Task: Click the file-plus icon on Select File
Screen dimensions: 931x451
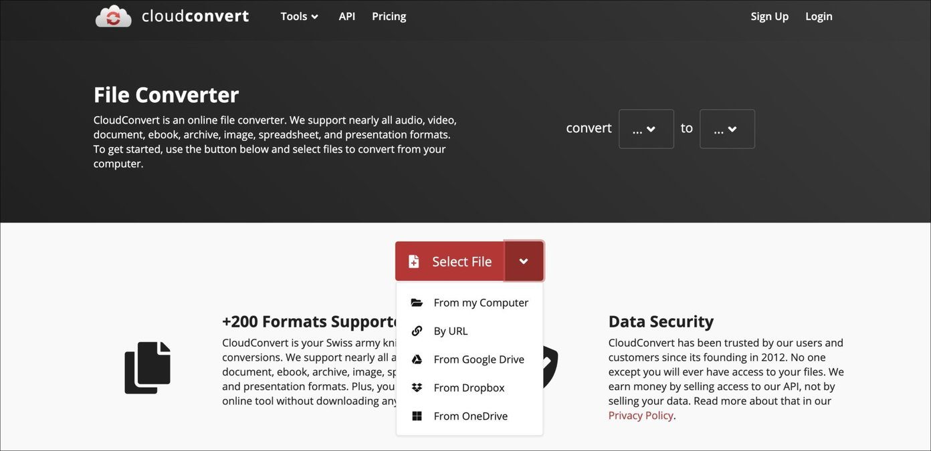Action: pyautogui.click(x=414, y=261)
